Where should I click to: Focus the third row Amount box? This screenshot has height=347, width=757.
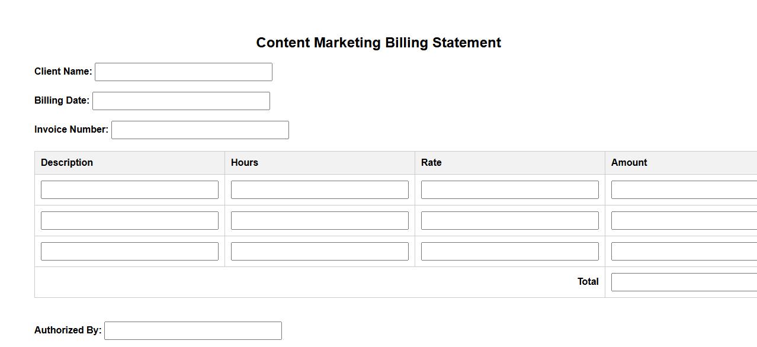click(684, 251)
